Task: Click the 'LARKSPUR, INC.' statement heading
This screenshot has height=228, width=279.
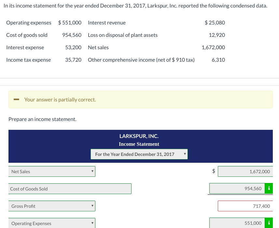Action: click(x=139, y=136)
